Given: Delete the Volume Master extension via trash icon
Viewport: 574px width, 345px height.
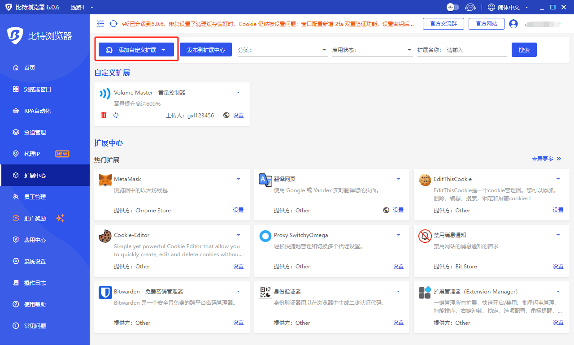Looking at the screenshot, I should [104, 115].
